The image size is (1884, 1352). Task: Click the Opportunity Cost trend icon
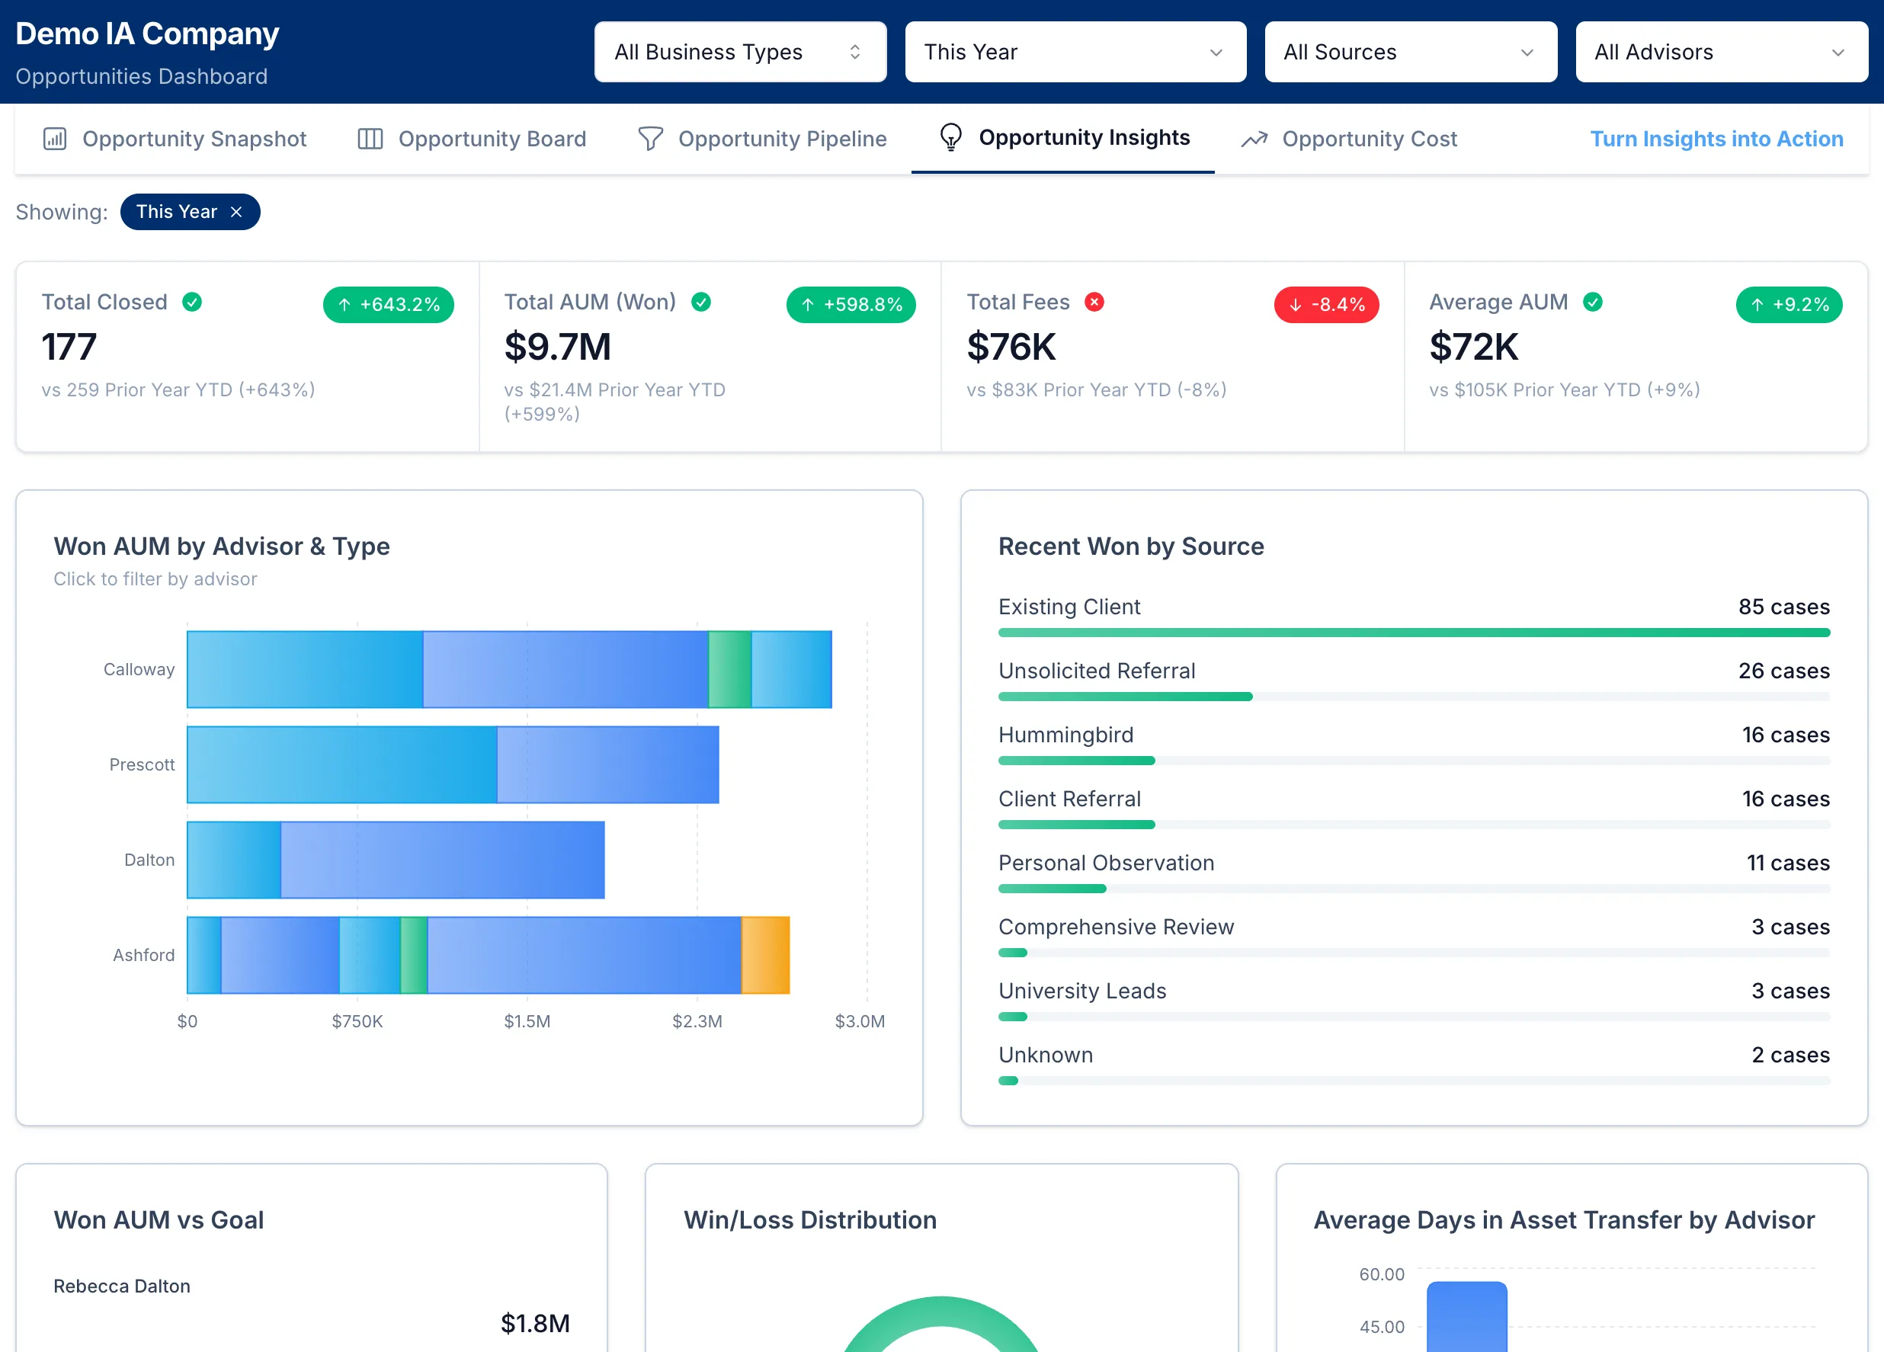[x=1254, y=139]
